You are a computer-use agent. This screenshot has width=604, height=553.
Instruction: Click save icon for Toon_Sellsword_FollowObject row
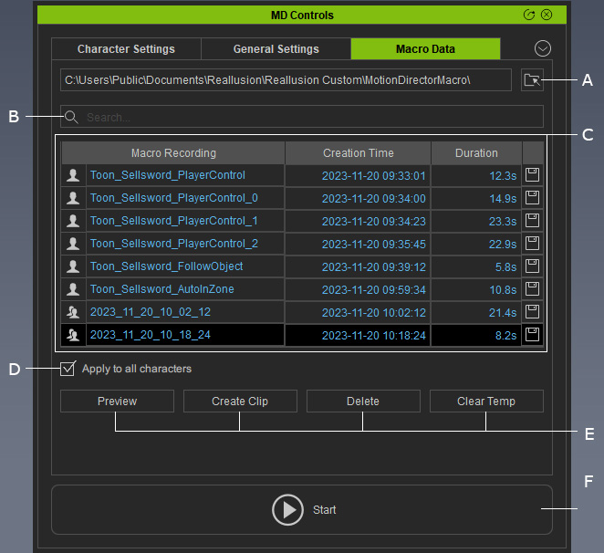click(532, 266)
